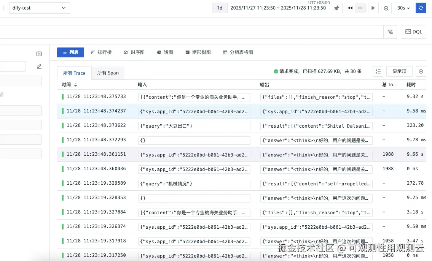Switch to 排行榜 ranking view
This screenshot has width=432, height=261.
[x=101, y=52]
